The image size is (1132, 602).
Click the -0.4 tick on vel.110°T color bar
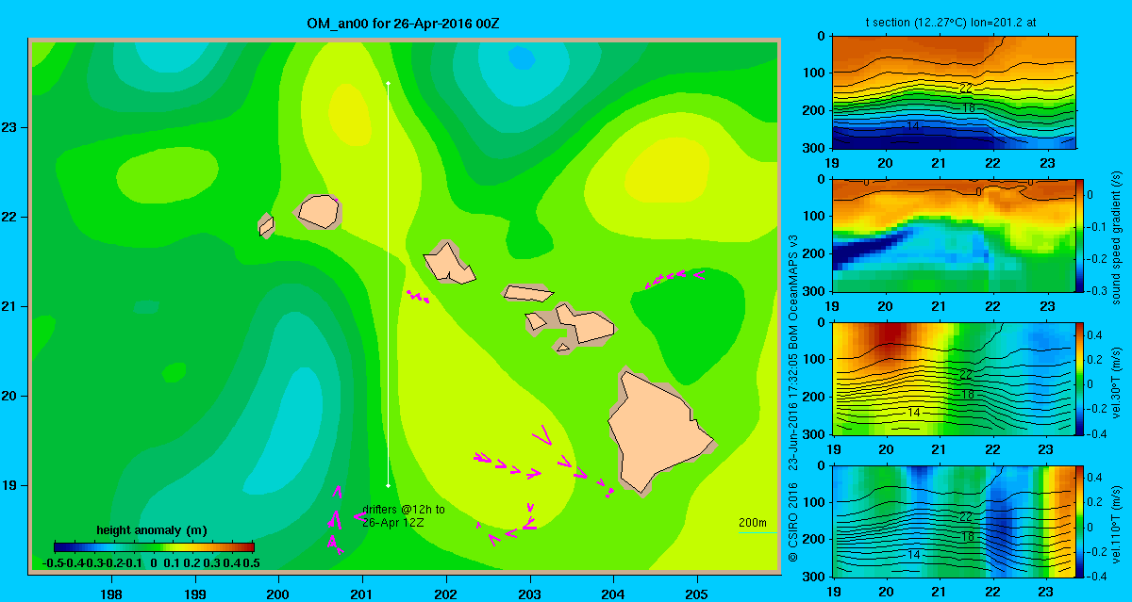pyautogui.click(x=1098, y=577)
